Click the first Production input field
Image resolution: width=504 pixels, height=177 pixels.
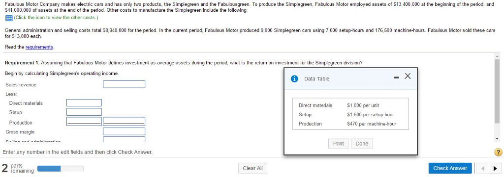point(84,122)
